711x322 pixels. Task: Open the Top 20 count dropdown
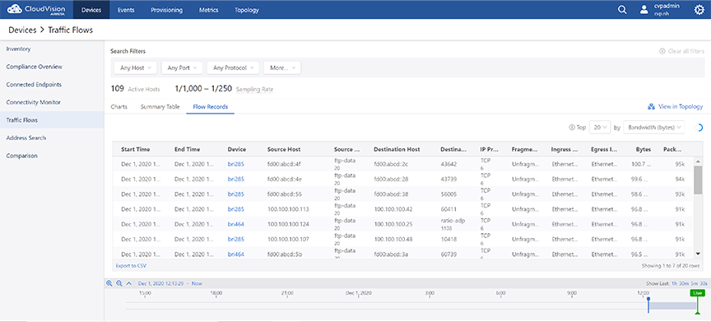coord(601,128)
